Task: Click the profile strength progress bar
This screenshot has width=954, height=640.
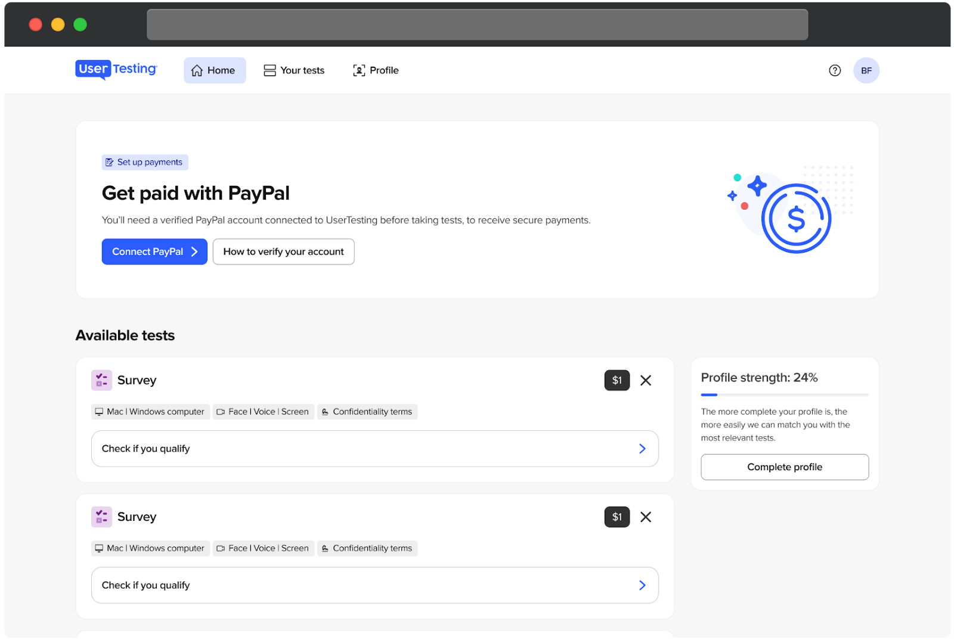Action: pyautogui.click(x=784, y=394)
